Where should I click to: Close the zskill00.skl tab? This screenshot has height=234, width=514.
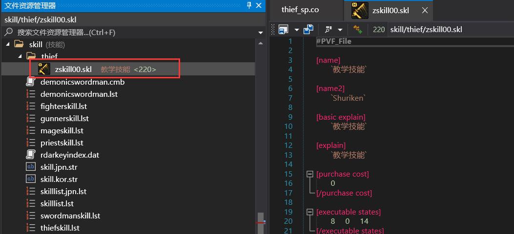(425, 10)
